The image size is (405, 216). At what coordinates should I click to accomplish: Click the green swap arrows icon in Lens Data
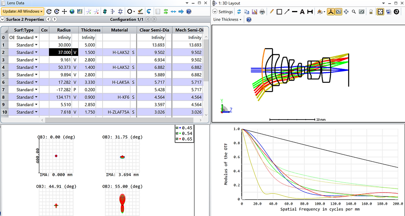[x=166, y=11]
